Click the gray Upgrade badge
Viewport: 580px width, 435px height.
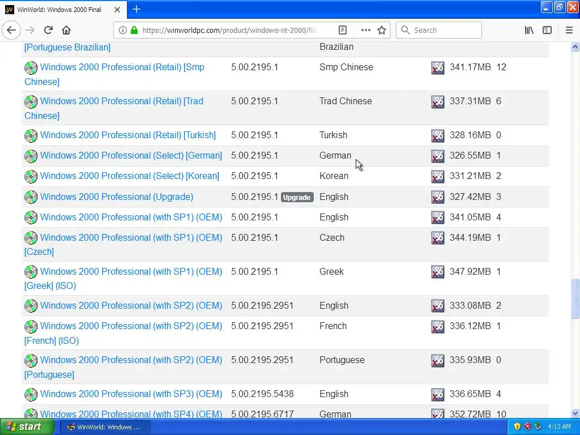click(x=297, y=197)
